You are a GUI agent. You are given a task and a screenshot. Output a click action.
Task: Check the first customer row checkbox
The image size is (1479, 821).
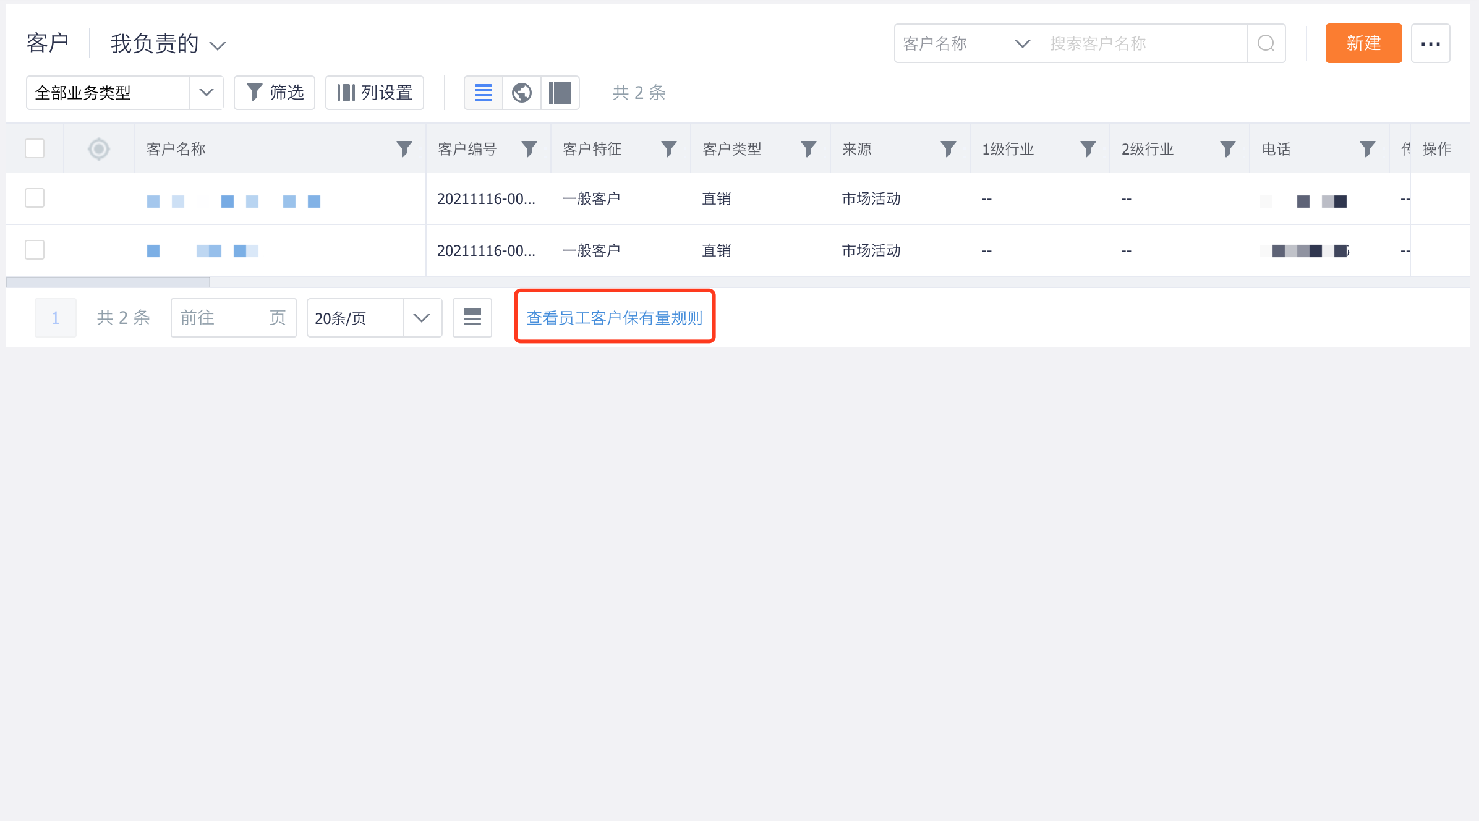(35, 198)
